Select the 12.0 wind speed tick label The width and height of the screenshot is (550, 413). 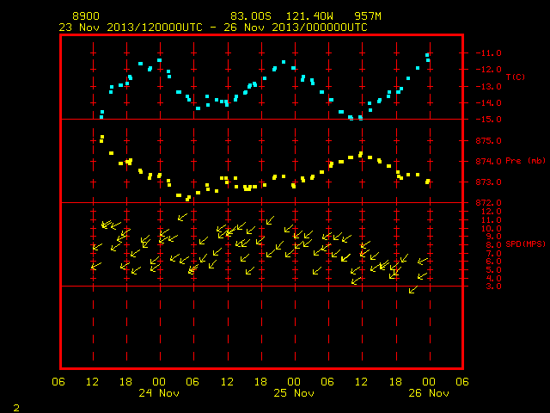[x=492, y=212]
